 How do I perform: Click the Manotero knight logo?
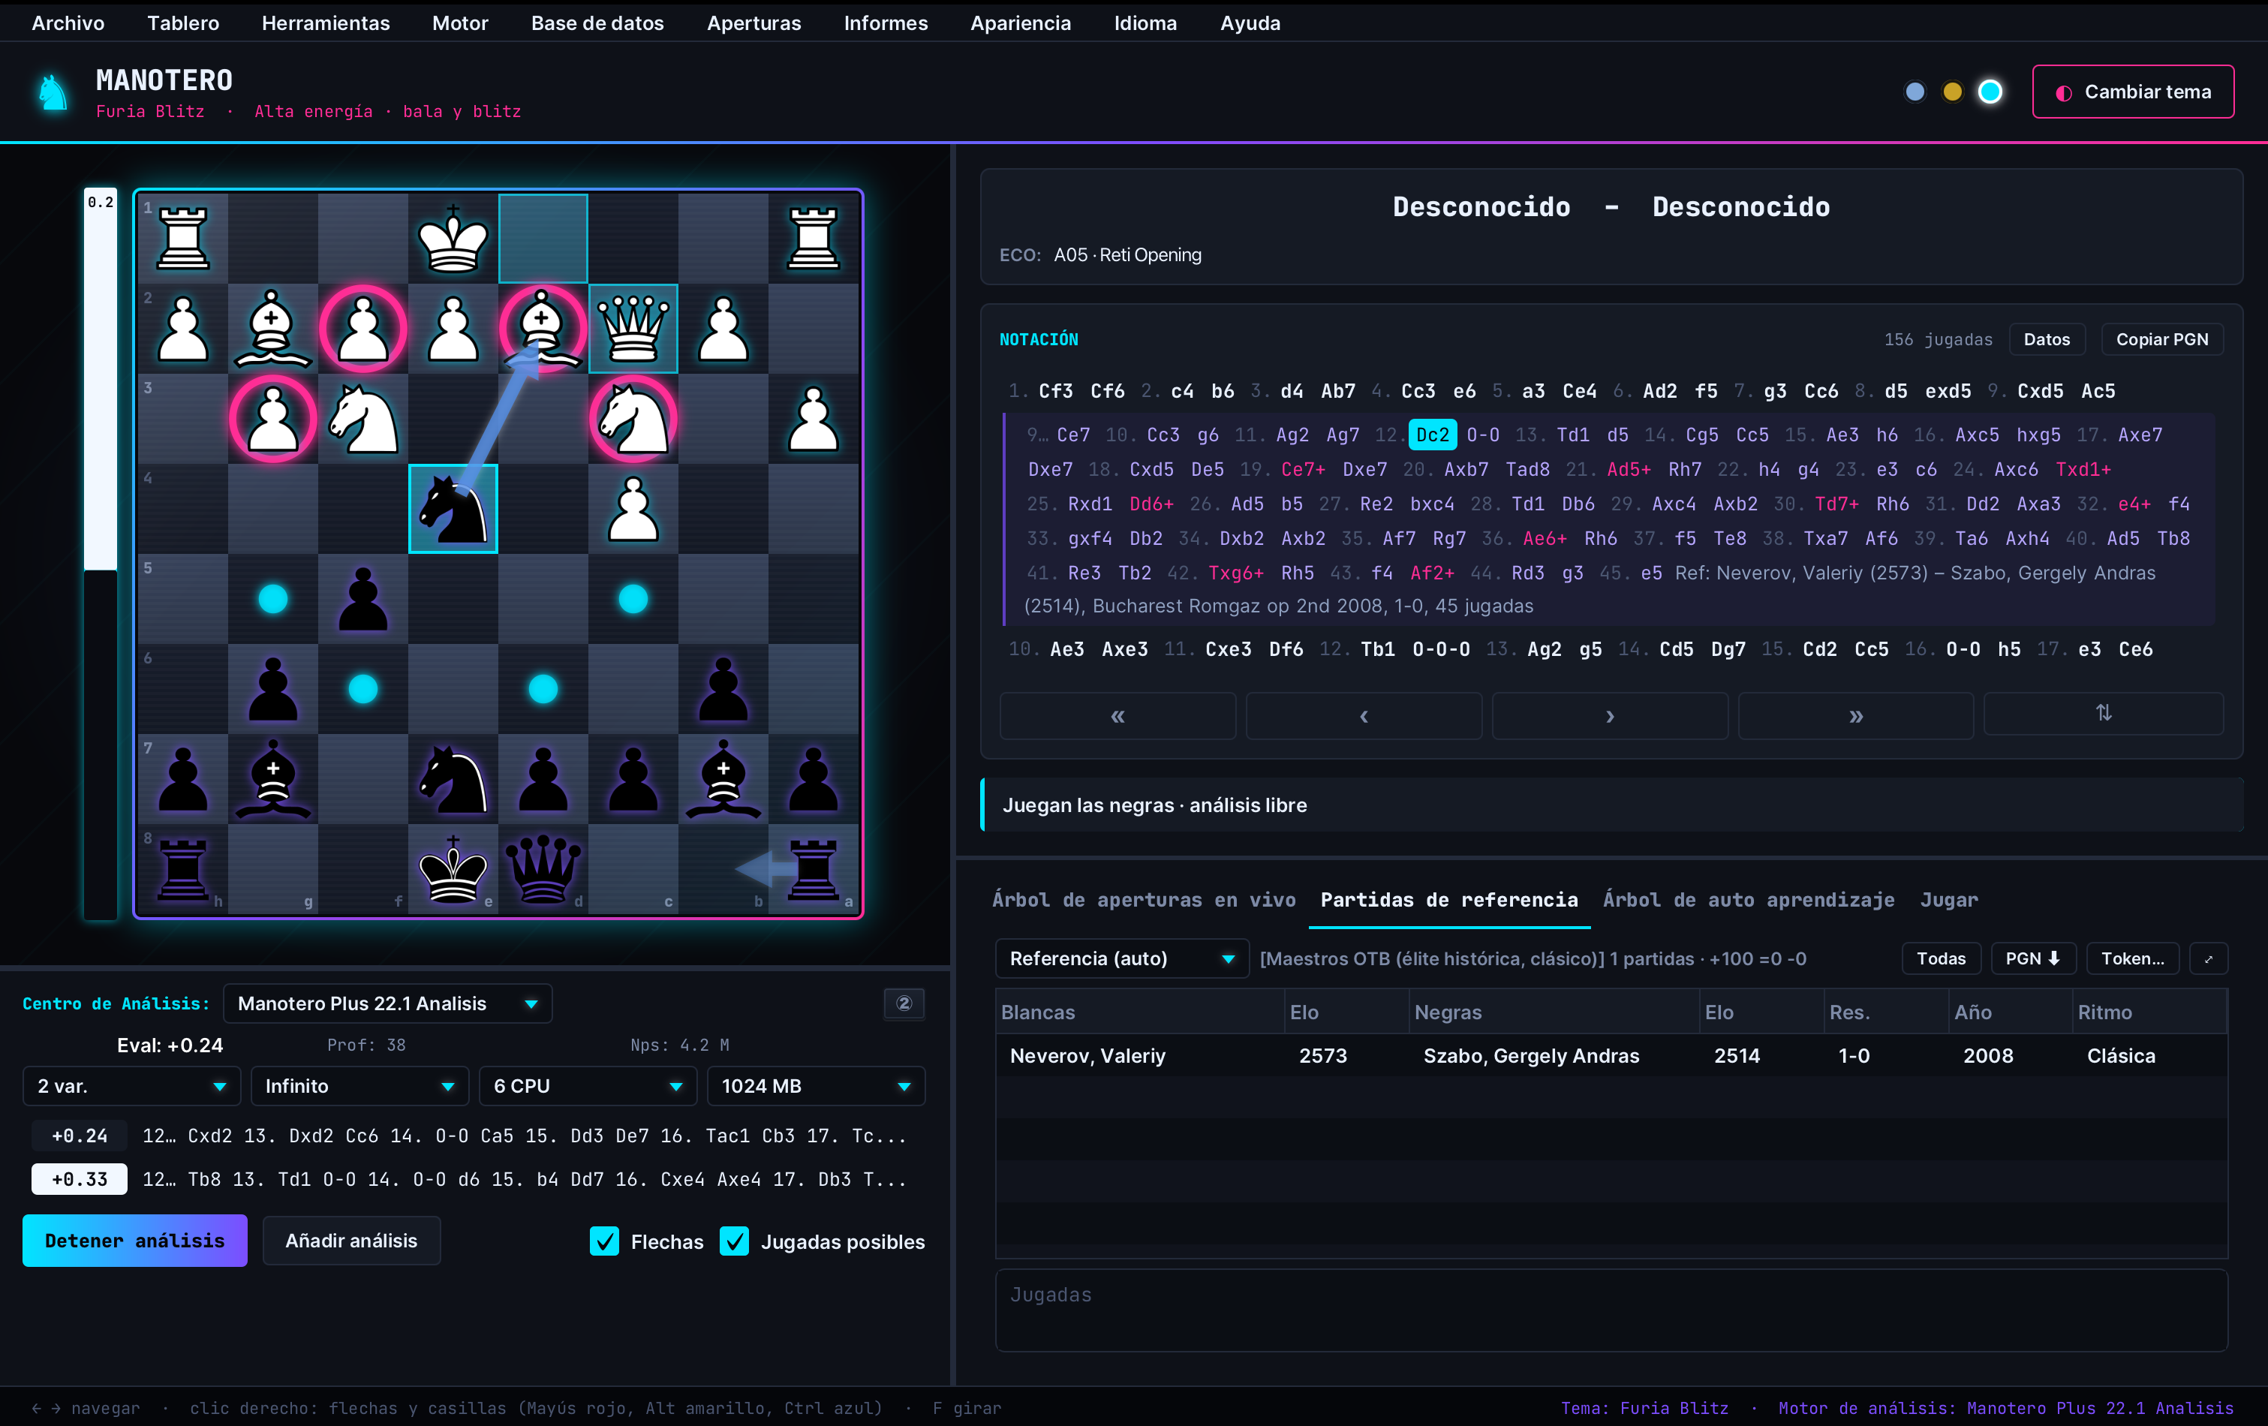coord(54,92)
